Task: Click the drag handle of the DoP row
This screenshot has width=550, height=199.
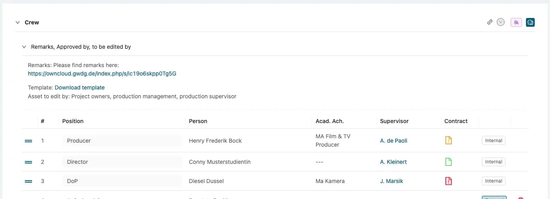Action: tap(28, 181)
